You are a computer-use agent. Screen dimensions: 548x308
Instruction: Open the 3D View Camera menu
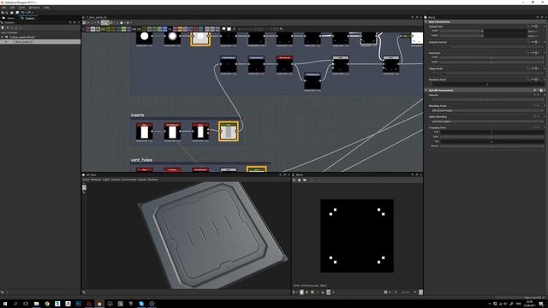tap(116, 180)
